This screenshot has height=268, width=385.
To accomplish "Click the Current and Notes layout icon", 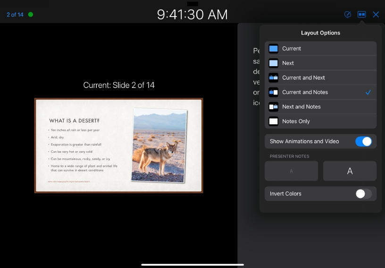I will [x=274, y=92].
